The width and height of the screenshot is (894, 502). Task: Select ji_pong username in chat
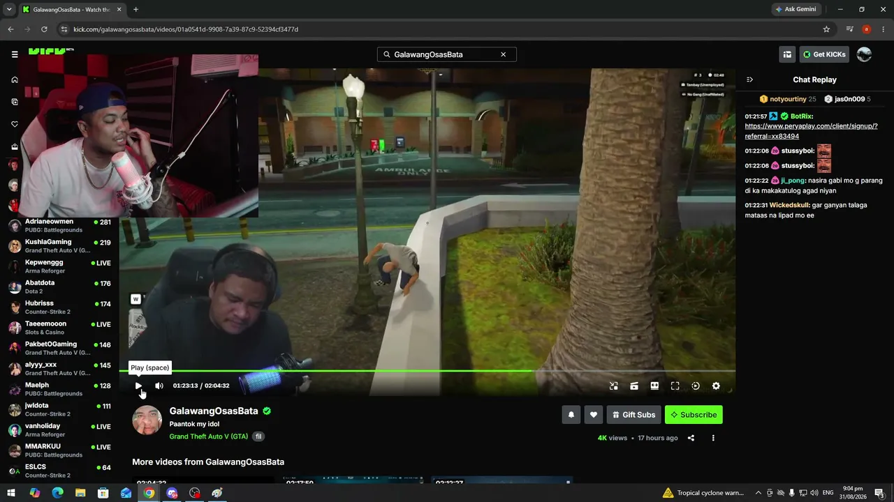tap(793, 181)
